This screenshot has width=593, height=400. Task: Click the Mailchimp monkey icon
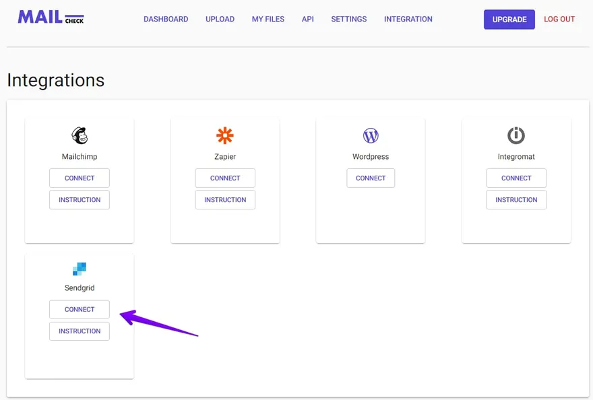[x=79, y=135]
